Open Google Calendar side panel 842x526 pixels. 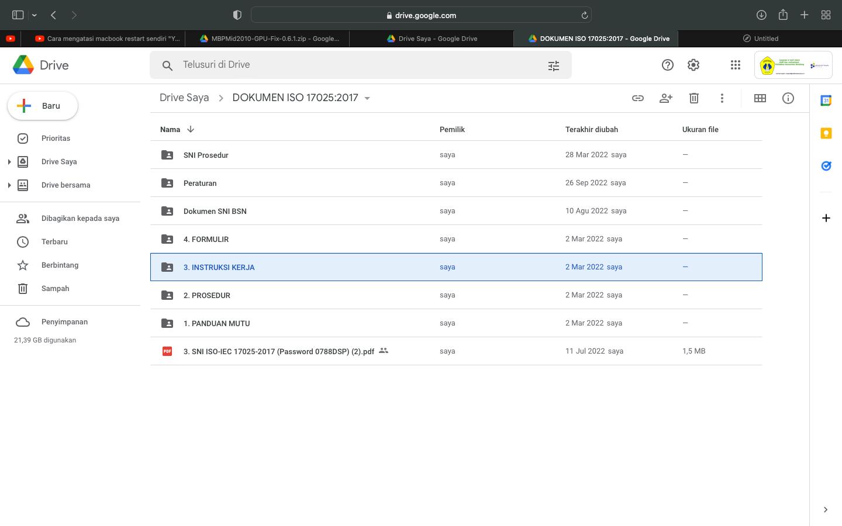(826, 101)
